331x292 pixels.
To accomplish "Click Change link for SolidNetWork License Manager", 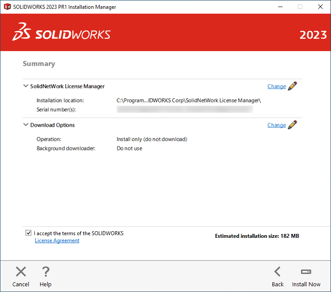I will tap(276, 86).
